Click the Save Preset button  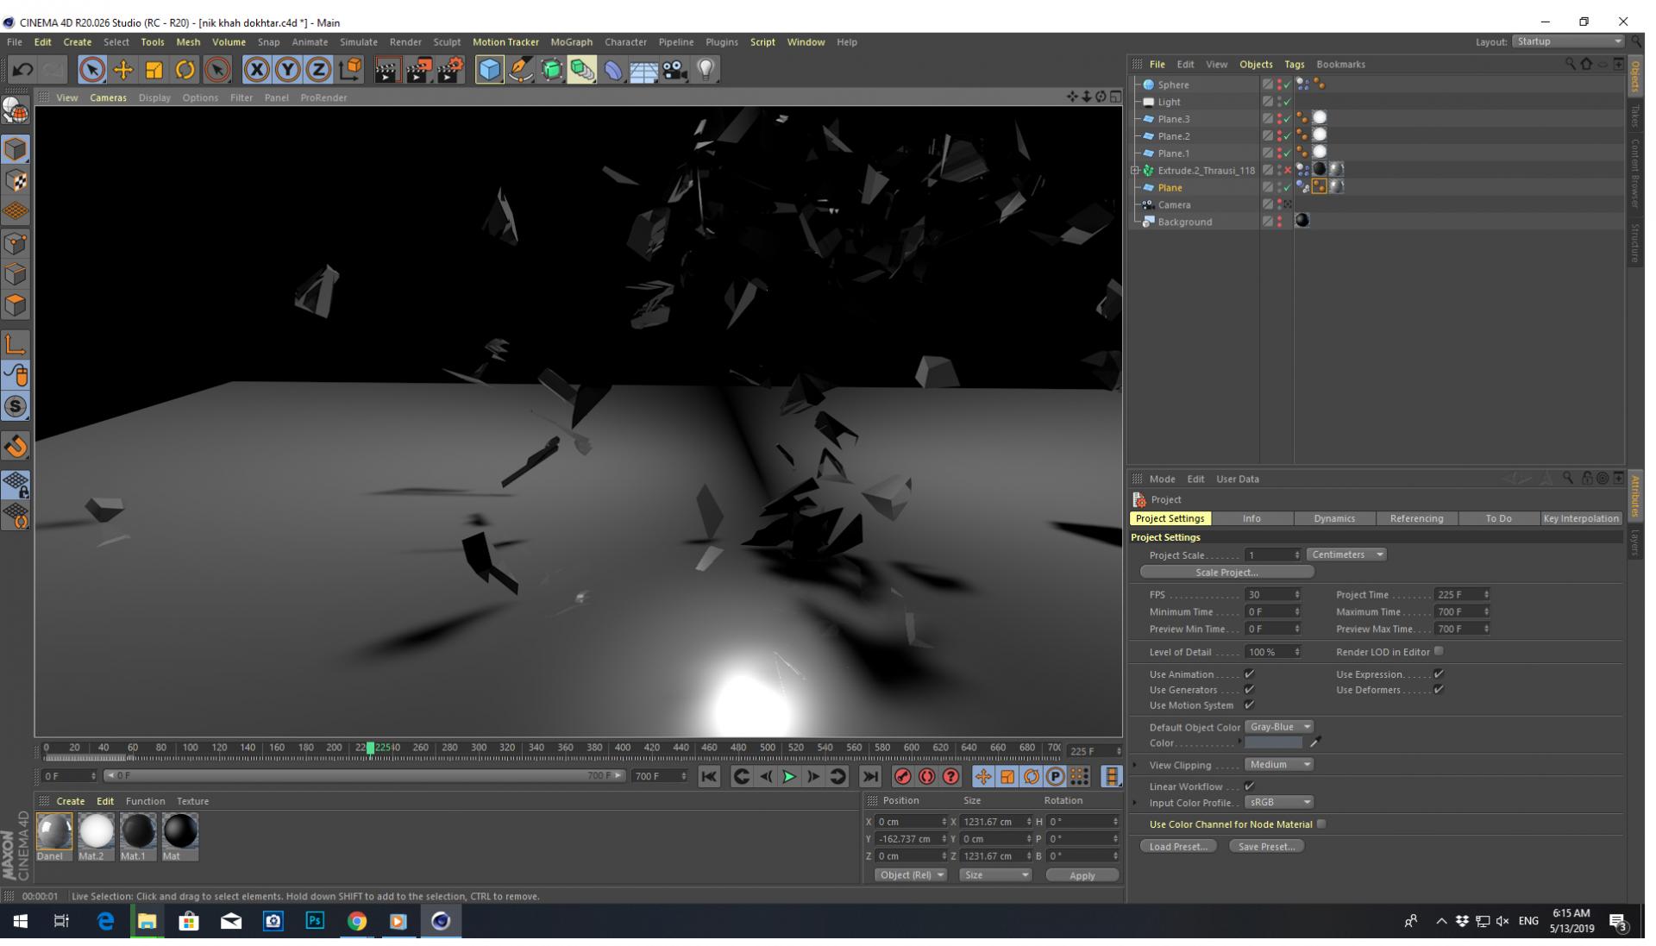click(1266, 846)
